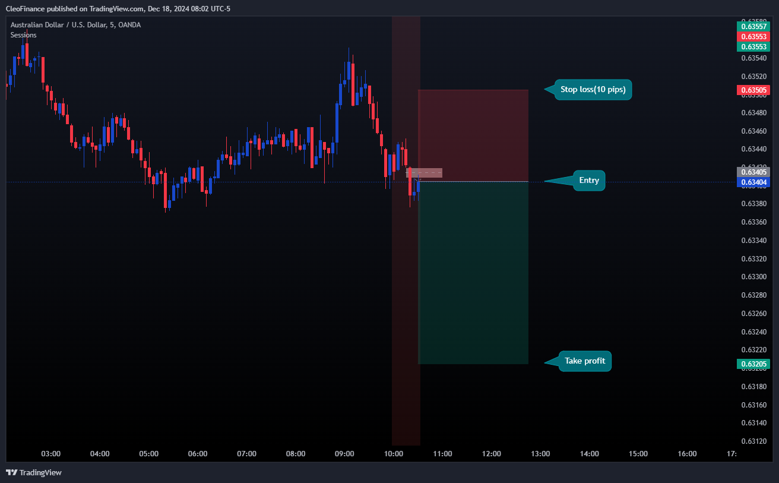779x483 pixels.
Task: Click the blue 0.63404 current price tag
Action: tap(753, 182)
